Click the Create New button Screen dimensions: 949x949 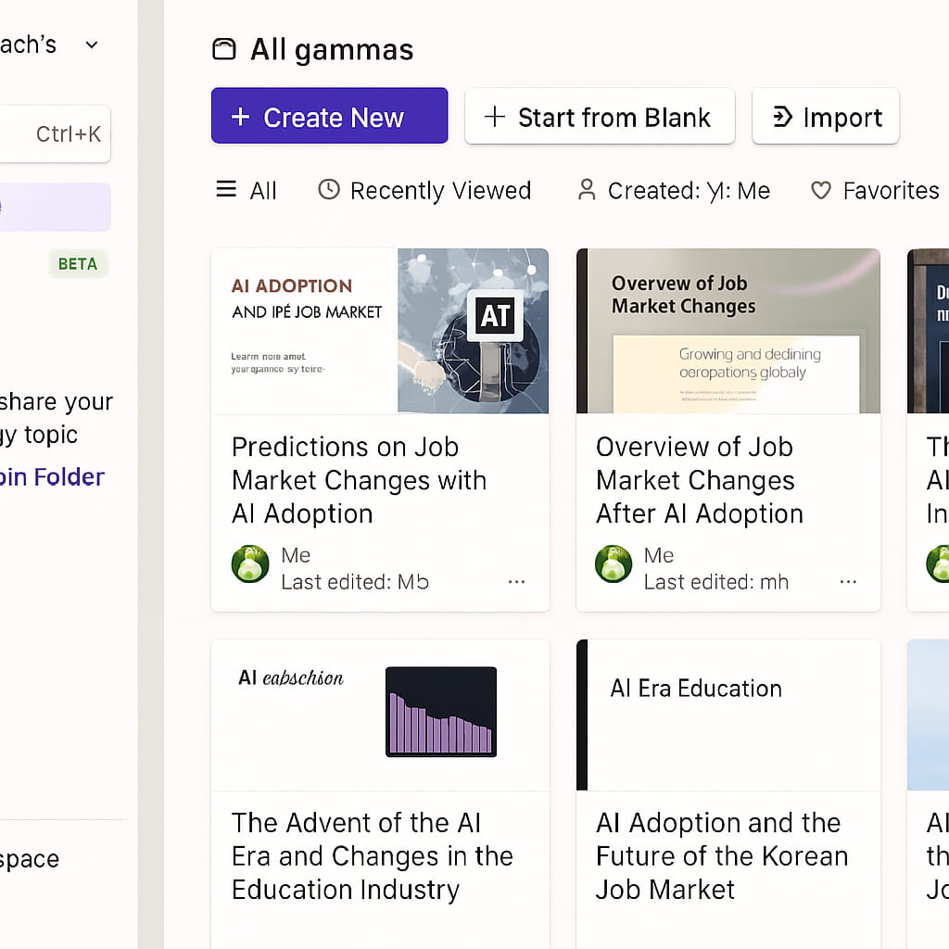pos(329,117)
